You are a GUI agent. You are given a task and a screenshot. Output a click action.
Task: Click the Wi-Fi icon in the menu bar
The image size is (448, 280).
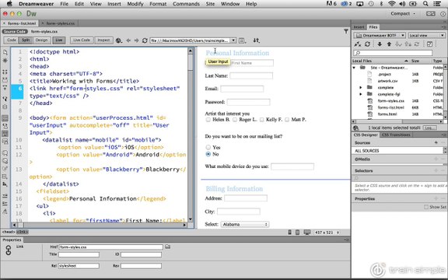point(391,4)
